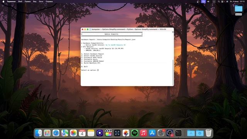Screen dimensions: 247x139
Task: Click the 'OpCore Simplify' header text
Action: point(112,34)
